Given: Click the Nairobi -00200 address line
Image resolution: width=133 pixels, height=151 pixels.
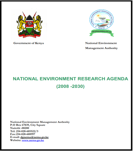Looking at the screenshot, I should 20,128.
